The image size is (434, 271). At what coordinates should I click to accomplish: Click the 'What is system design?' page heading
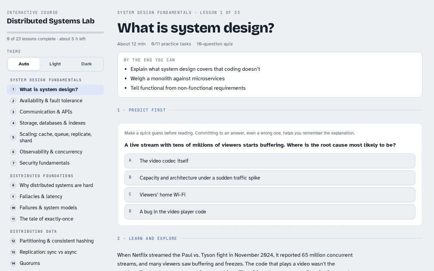(196, 28)
